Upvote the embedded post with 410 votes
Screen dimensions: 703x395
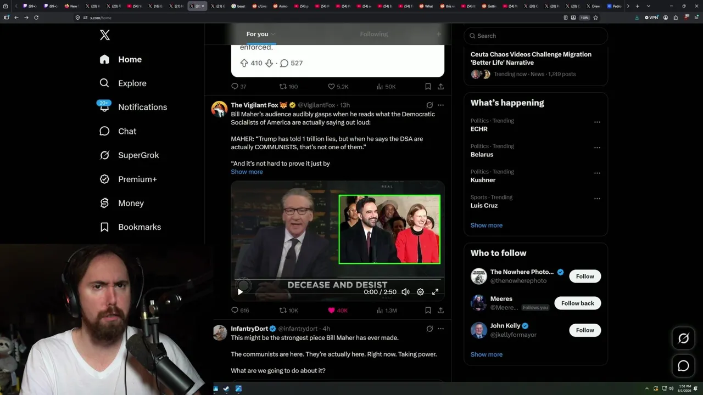(244, 63)
